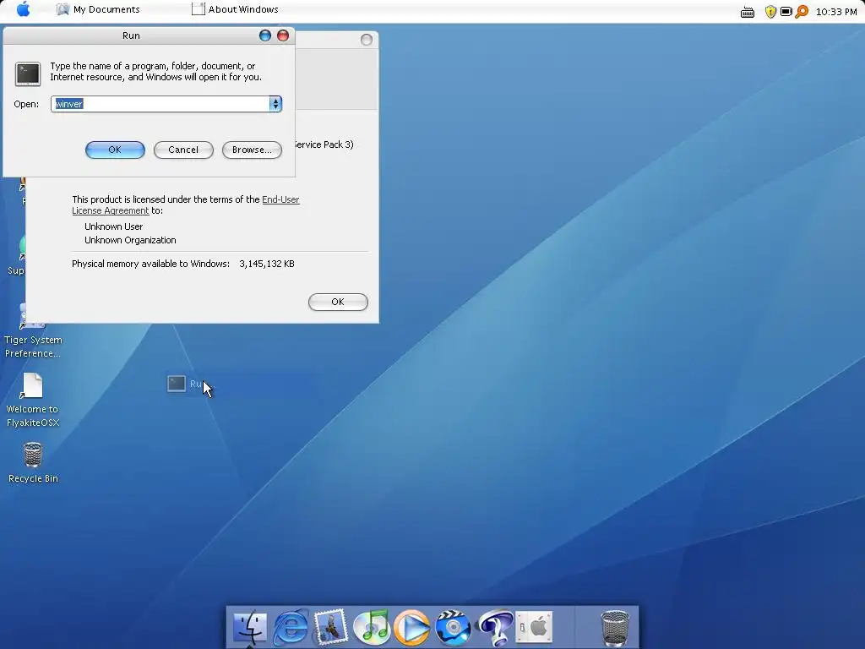Open Finder from the dock

tap(250, 628)
